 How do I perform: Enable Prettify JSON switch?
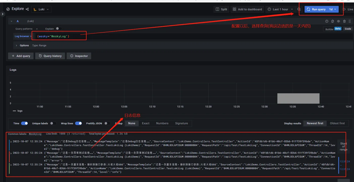[107, 123]
